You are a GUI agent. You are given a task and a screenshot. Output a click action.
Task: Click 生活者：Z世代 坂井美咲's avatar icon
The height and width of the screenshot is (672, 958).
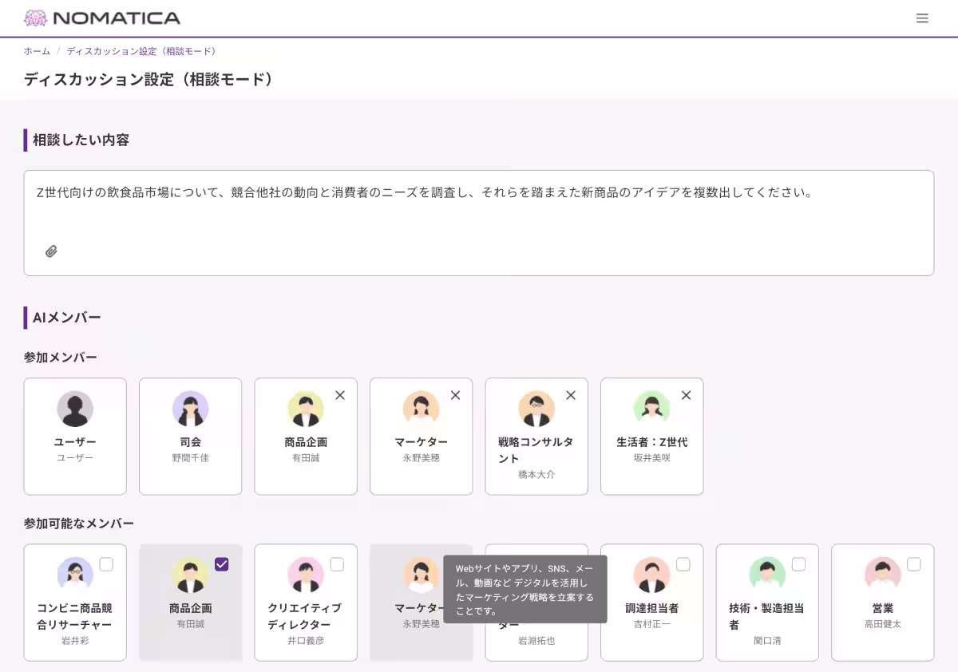(651, 408)
